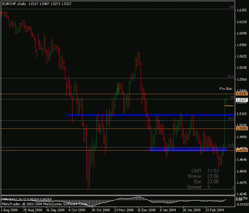Click the 61.8 Fibonacci level label
The width and height of the screenshot is (249, 213).
click(x=231, y=76)
